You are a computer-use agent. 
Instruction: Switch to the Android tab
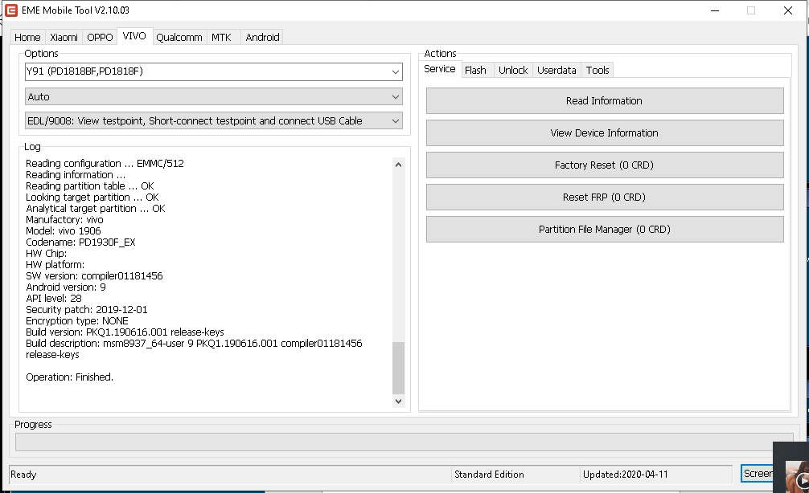262,37
